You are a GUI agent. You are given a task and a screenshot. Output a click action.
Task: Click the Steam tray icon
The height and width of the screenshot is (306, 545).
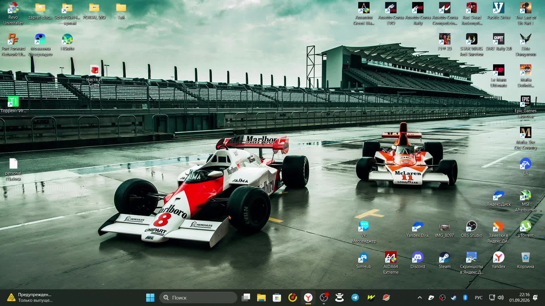click(454, 297)
